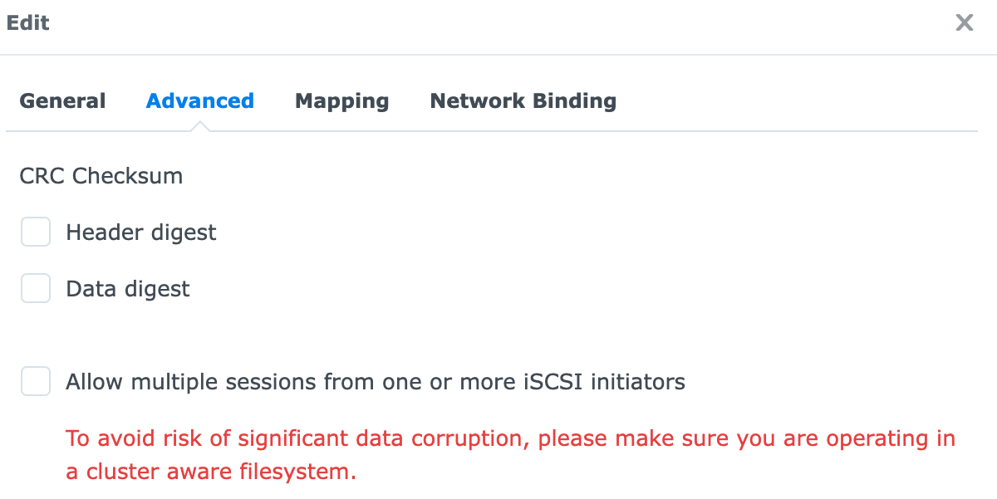Click the CRC Checksum section label
The image size is (997, 499).
pyautogui.click(x=101, y=175)
